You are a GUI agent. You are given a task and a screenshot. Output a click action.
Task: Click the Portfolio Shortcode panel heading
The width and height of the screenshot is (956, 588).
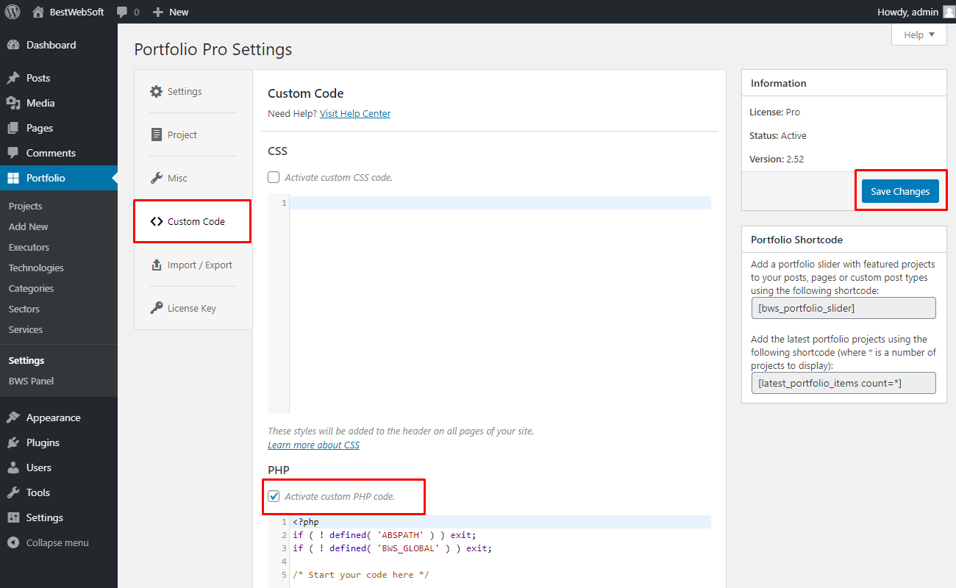796,240
